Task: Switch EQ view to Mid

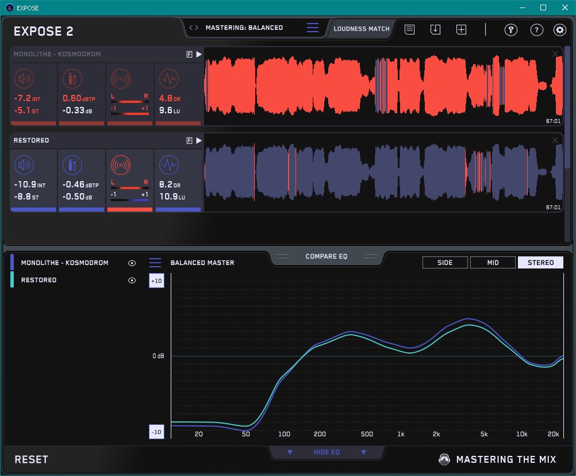Action: pos(493,263)
